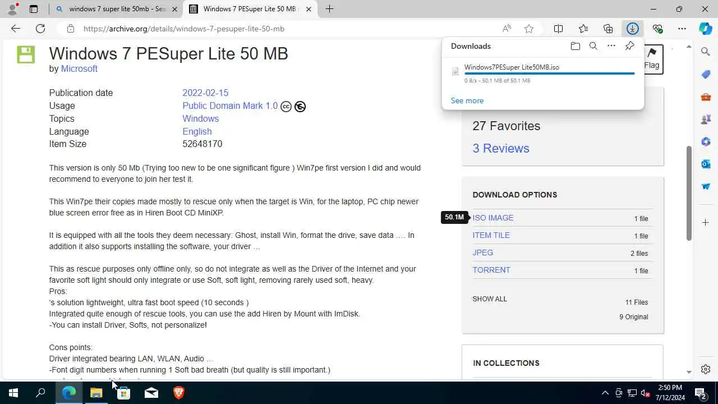Show all download files
The width and height of the screenshot is (718, 404).
point(490,299)
